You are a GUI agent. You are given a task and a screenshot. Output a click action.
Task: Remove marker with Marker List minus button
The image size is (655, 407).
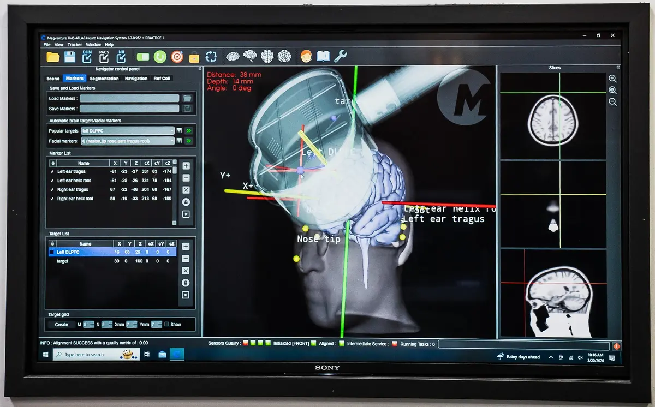[x=186, y=178]
